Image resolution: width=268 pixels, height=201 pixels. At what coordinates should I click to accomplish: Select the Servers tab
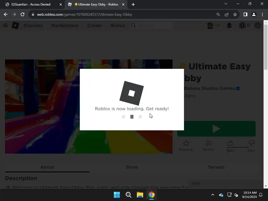[x=216, y=167]
